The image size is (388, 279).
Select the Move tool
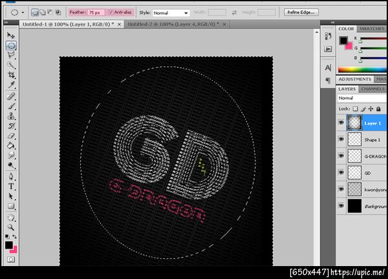coord(10,36)
